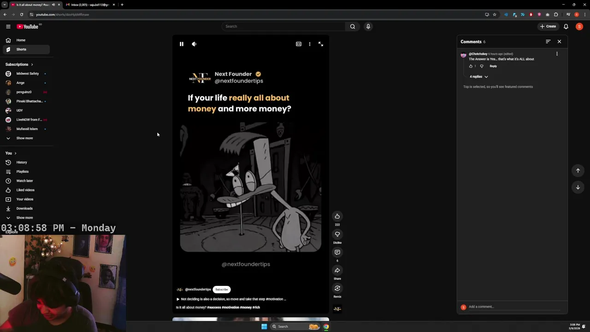Open Downloads in sidebar
This screenshot has height=332, width=590.
pyautogui.click(x=25, y=208)
